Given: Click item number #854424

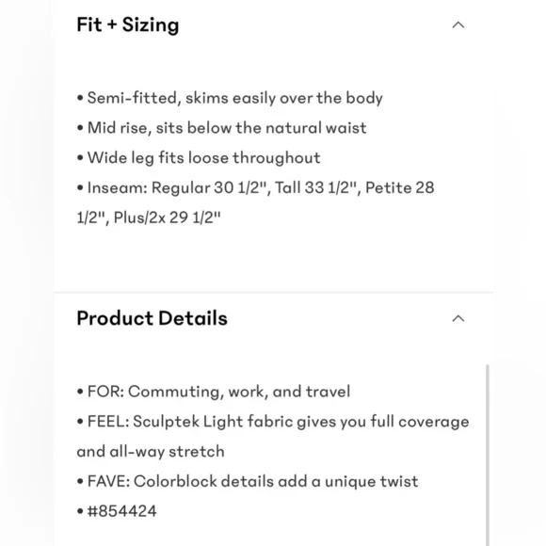Looking at the screenshot, I should click(x=121, y=511).
